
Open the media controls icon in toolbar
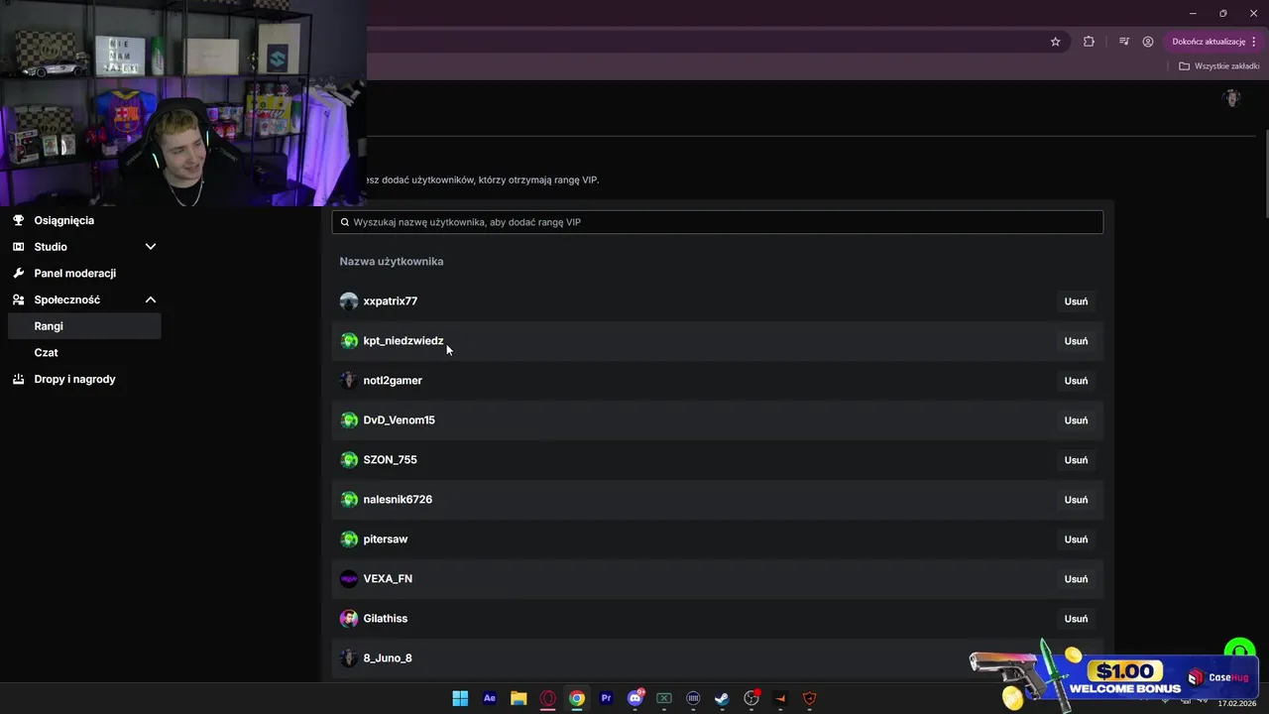(1124, 42)
